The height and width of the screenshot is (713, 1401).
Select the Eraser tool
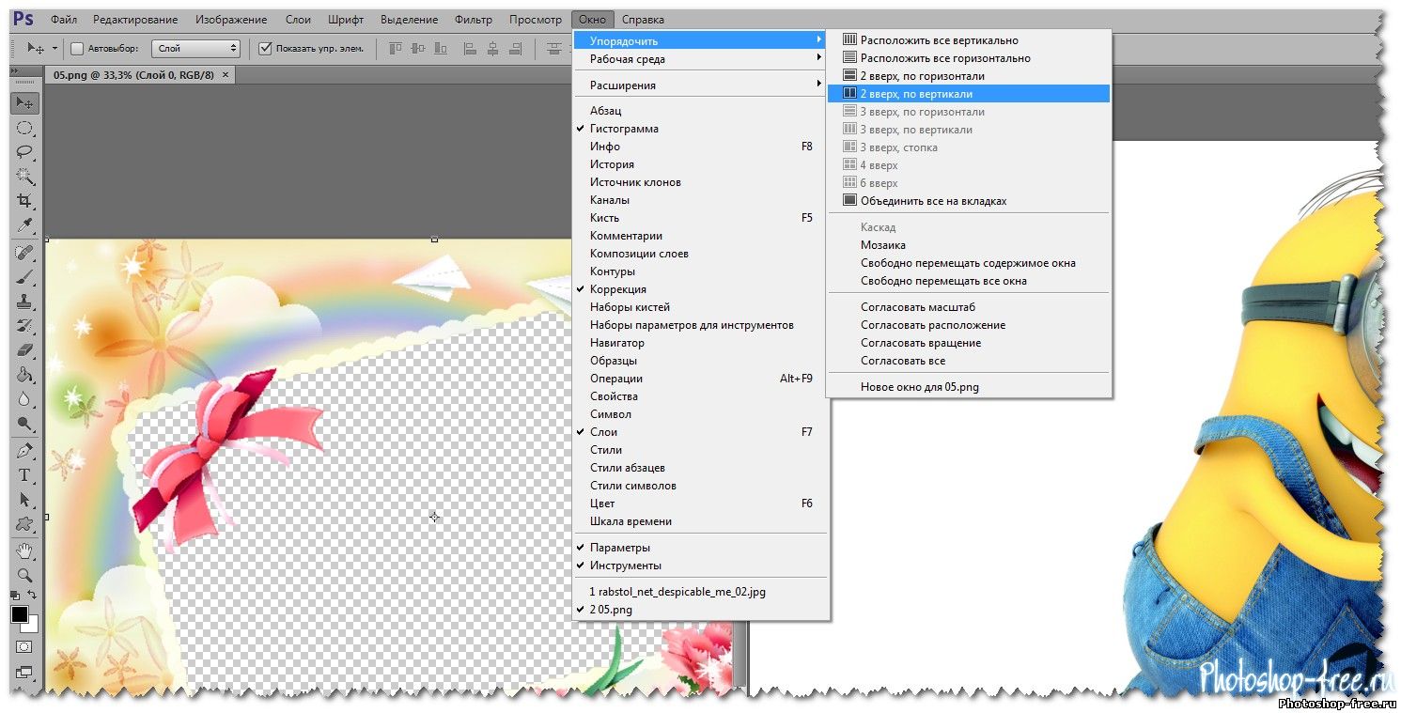coord(24,350)
